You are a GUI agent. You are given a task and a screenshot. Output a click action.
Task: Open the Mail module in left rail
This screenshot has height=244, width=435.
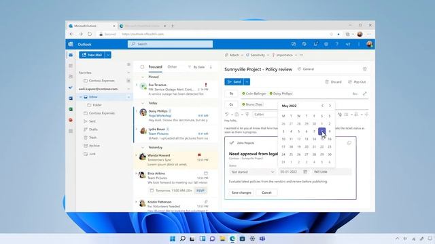point(71,55)
